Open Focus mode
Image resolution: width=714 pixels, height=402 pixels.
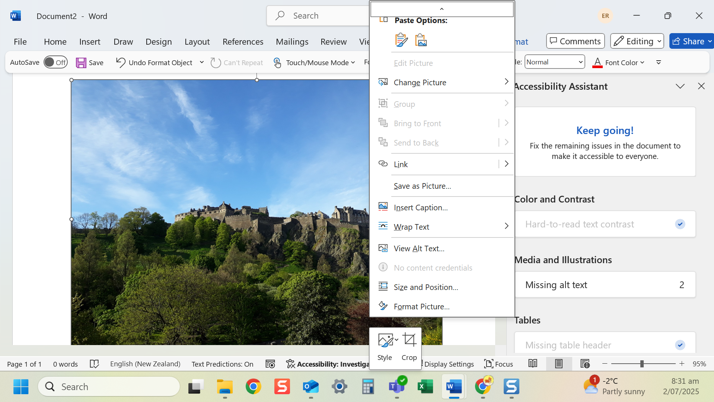pos(498,364)
